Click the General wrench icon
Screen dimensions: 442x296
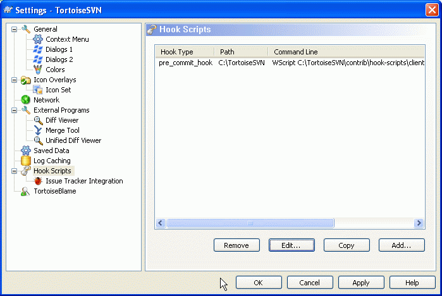[26, 29]
